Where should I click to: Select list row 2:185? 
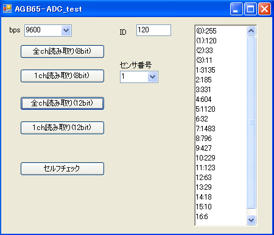[x=221, y=80]
